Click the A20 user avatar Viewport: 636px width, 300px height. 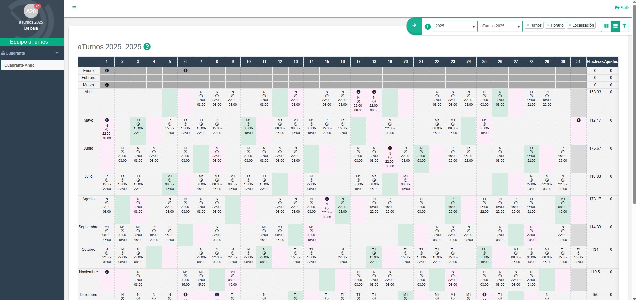pos(31,11)
